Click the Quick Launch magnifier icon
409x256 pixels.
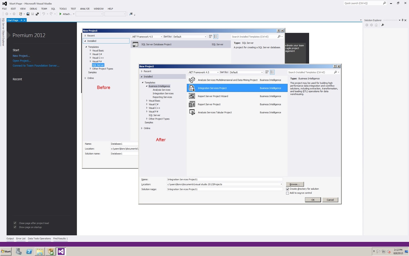[384, 3]
